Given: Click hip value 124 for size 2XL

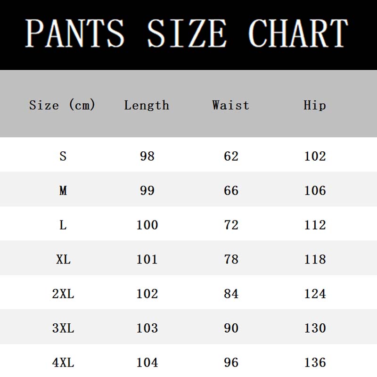Looking at the screenshot, I should coord(315,294).
